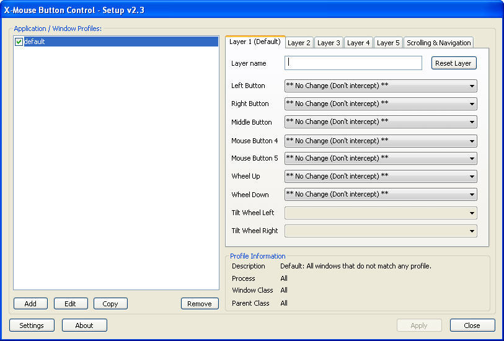Image resolution: width=504 pixels, height=341 pixels.
Task: Open the Middle Button action dropdown
Action: click(381, 122)
